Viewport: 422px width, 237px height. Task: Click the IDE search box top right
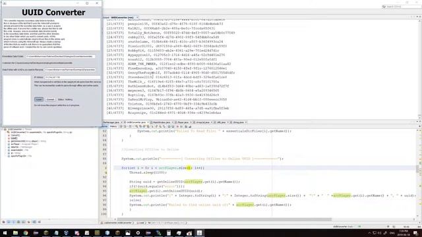pyautogui.click(x=402, y=7)
